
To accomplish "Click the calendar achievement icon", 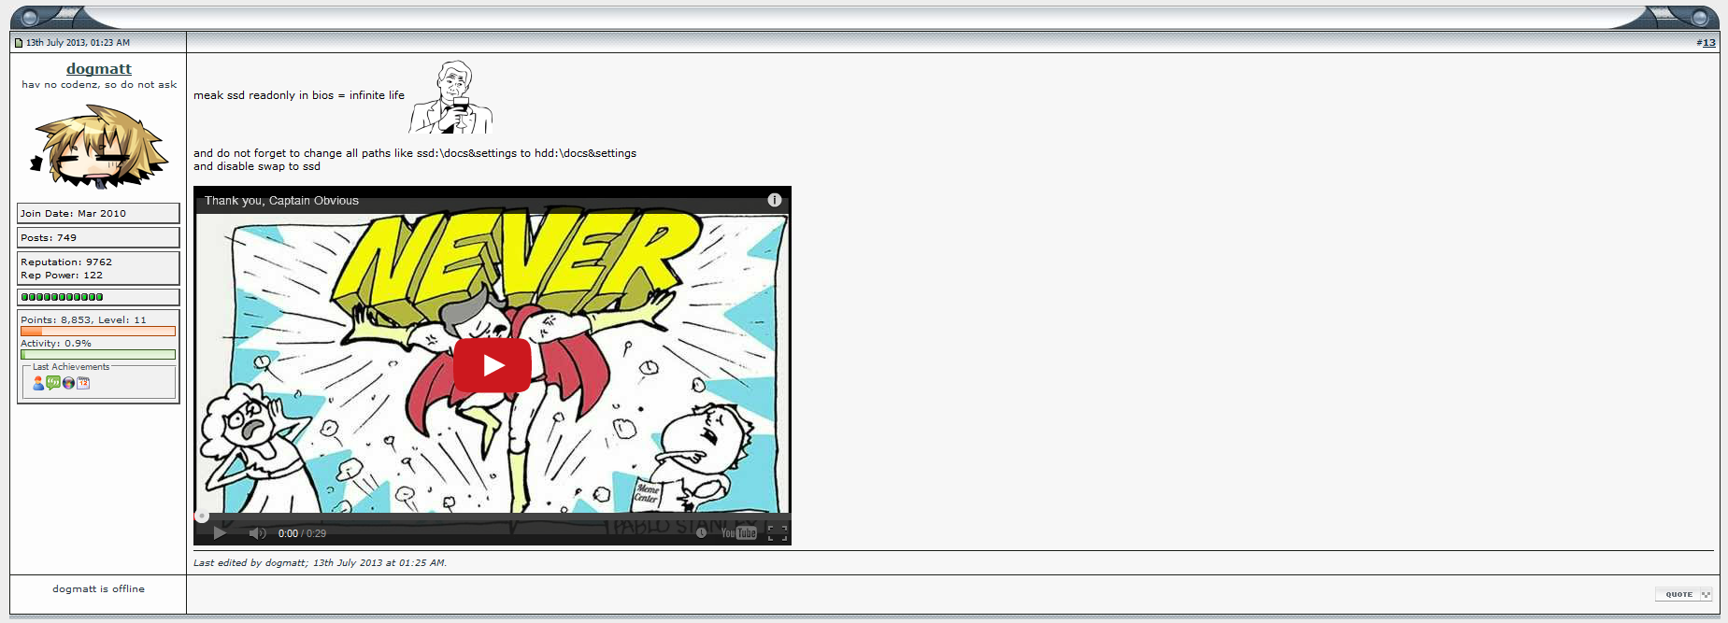I will 83,383.
